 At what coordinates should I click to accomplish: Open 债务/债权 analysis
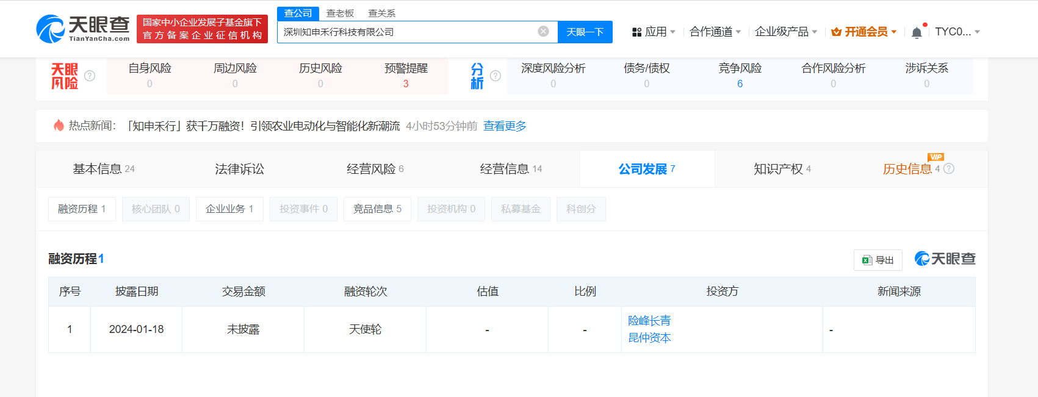(647, 76)
